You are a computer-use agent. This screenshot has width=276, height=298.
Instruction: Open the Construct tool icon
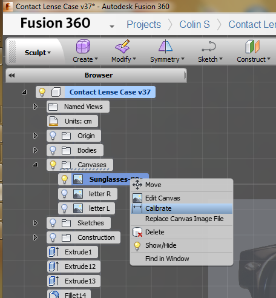(252, 47)
